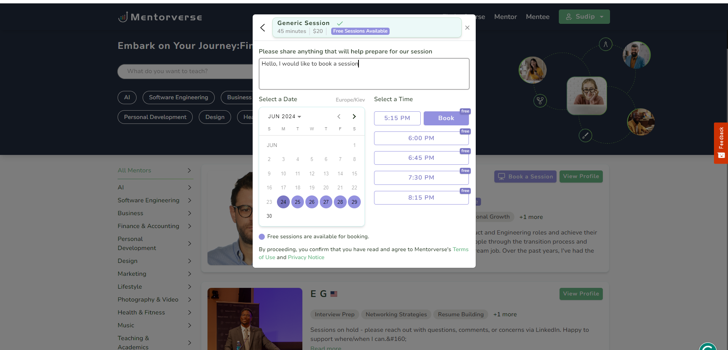Open the JUN 2024 month dropdown
Screen dimensions: 728x350
[x=285, y=116]
